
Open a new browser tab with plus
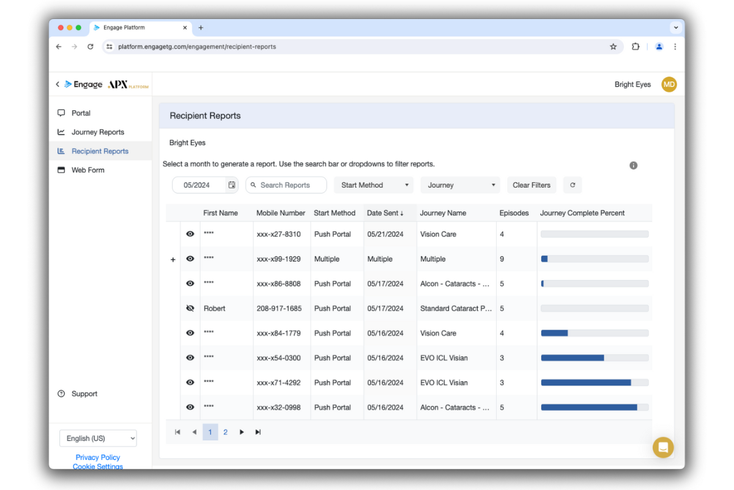point(201,28)
